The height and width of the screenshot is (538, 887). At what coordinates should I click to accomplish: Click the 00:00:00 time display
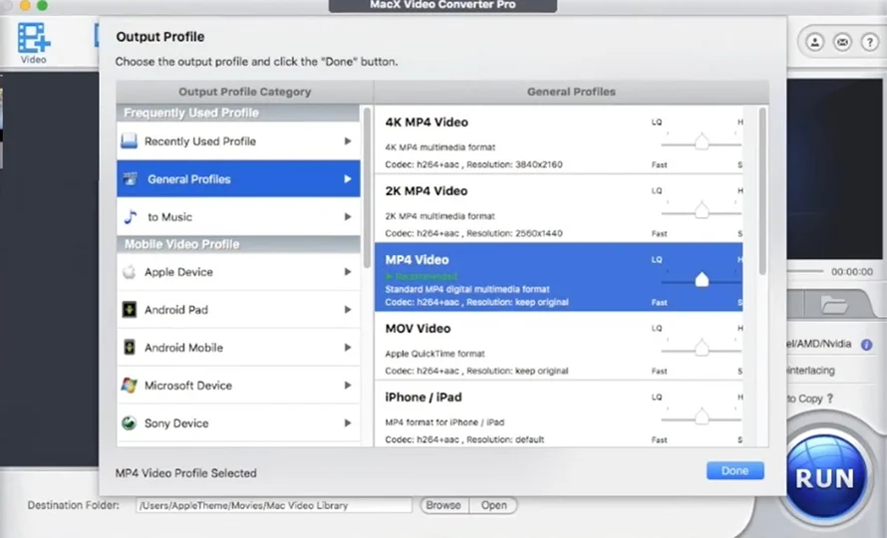point(852,272)
